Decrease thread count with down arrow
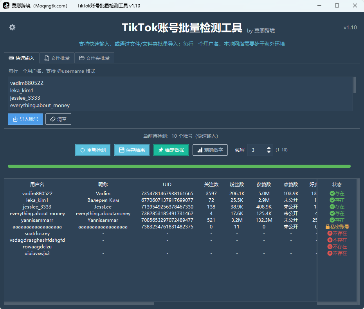This screenshot has width=364, height=309. pyautogui.click(x=269, y=152)
